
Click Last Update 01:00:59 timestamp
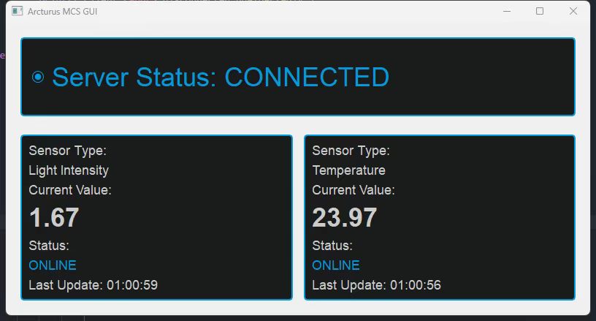(93, 284)
